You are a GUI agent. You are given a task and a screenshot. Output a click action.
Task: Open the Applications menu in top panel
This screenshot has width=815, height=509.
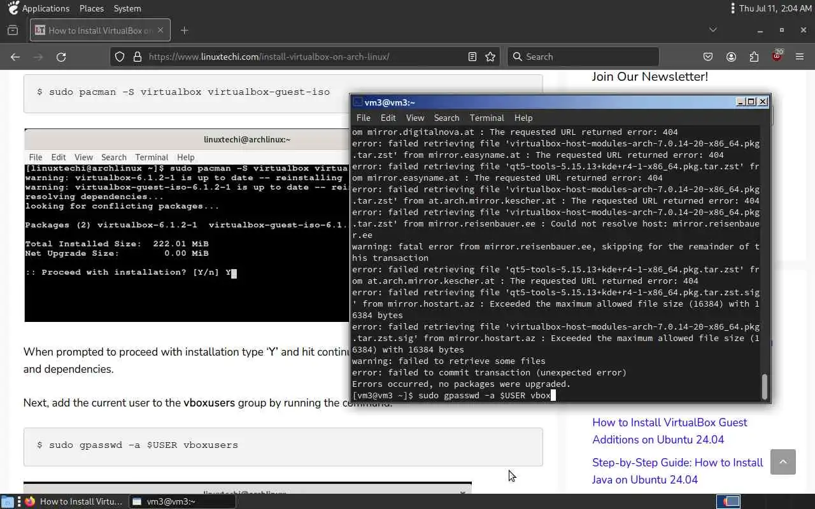click(x=38, y=8)
